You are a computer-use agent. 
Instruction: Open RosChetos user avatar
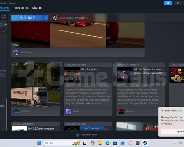pos(16,52)
